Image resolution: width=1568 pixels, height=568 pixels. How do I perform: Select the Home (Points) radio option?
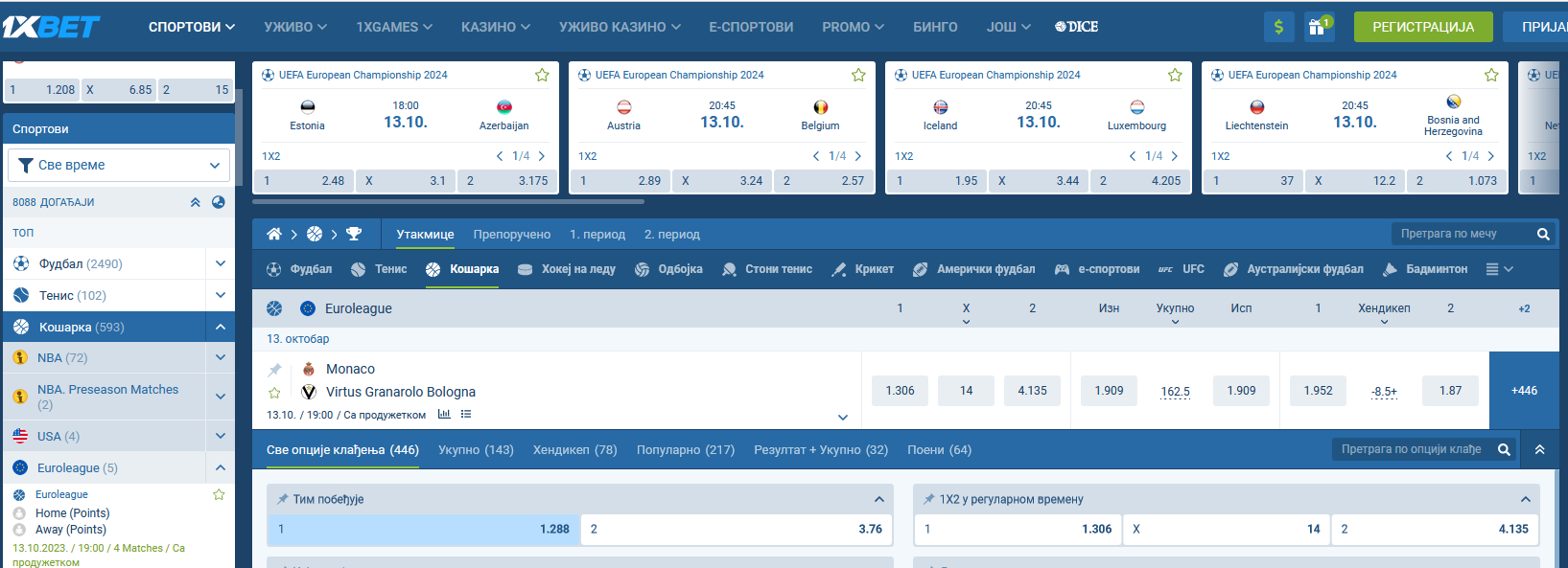coord(19,513)
